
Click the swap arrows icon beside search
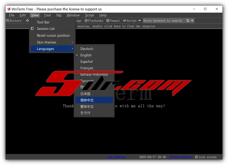[x=188, y=21]
